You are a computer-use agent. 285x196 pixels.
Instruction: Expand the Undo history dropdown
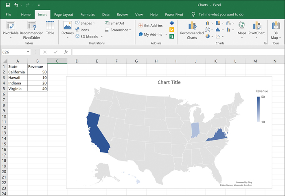point(22,5)
